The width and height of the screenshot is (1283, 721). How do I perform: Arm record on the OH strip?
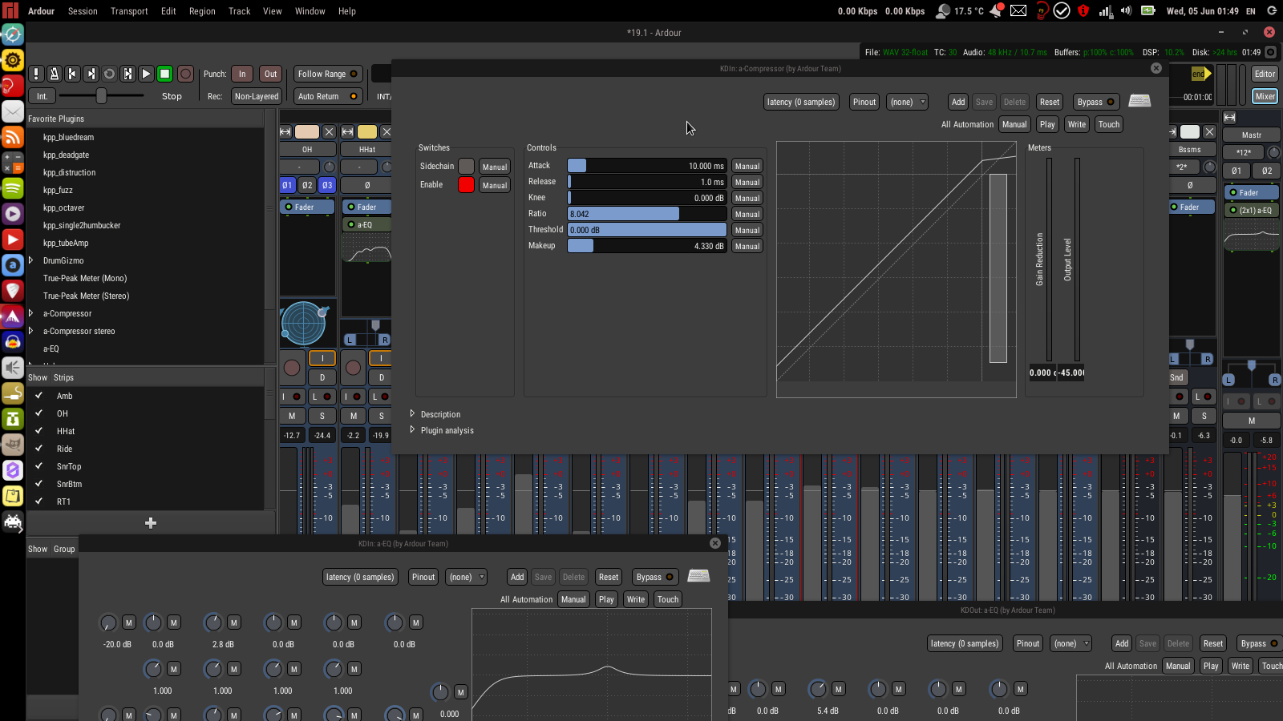(292, 368)
